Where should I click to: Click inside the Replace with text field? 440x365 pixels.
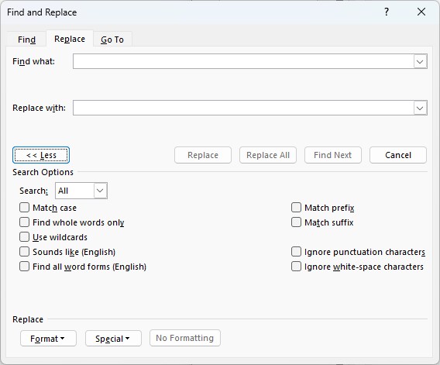(x=243, y=108)
